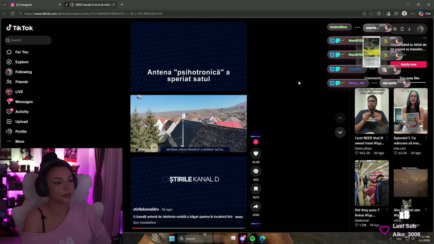Open 'Did they pass ?' video thumbnail

372,183
